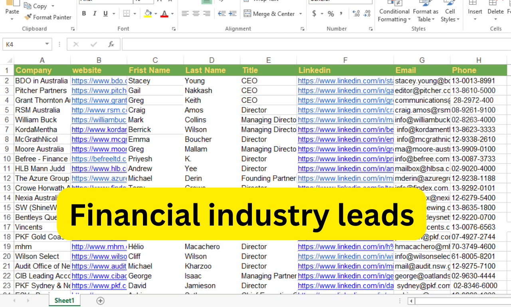The width and height of the screenshot is (511, 307).
Task: Open Stacey Young's LinkedIn link
Action: (x=345, y=81)
